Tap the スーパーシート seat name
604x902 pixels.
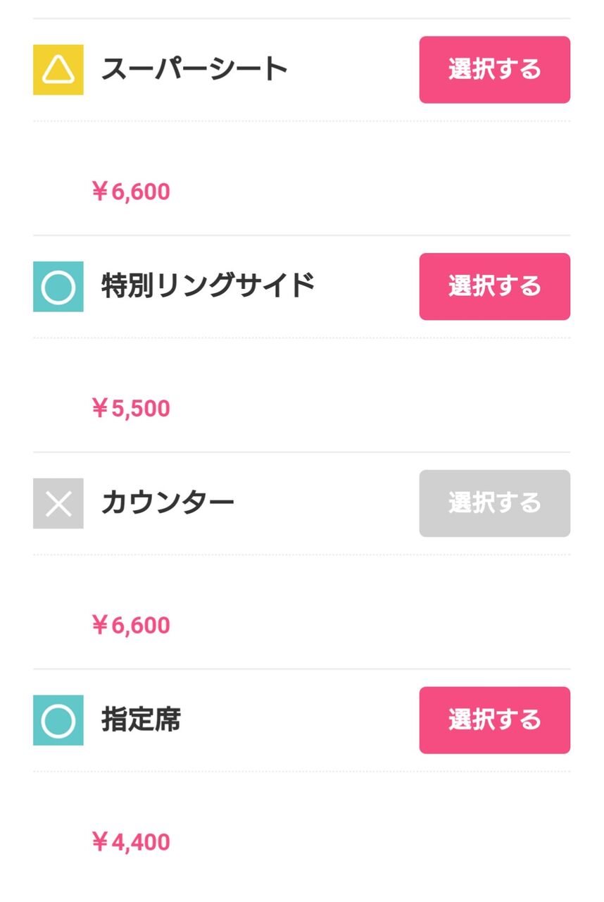click(194, 70)
